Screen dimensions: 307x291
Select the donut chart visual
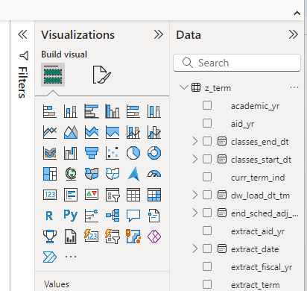pyautogui.click(x=154, y=153)
